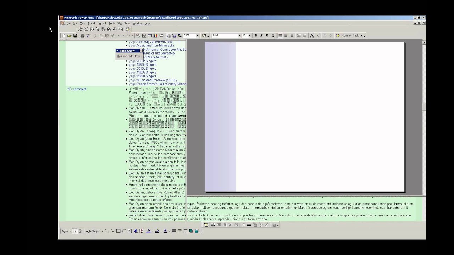Image resolution: width=454 pixels, height=255 pixels.
Task: Open the Common Tasks dropdown
Action: 350,35
